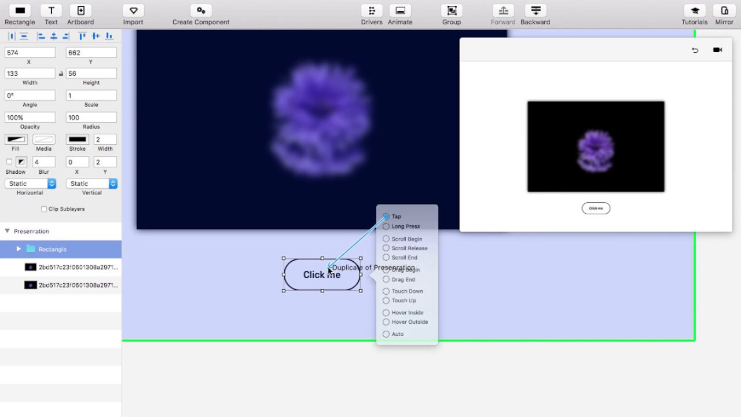Open the Import option
The height and width of the screenshot is (417, 741).
tap(133, 10)
